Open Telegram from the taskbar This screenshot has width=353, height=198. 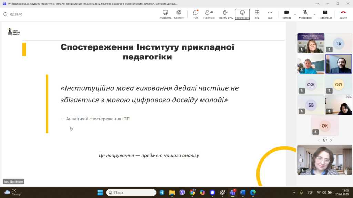click(x=162, y=192)
